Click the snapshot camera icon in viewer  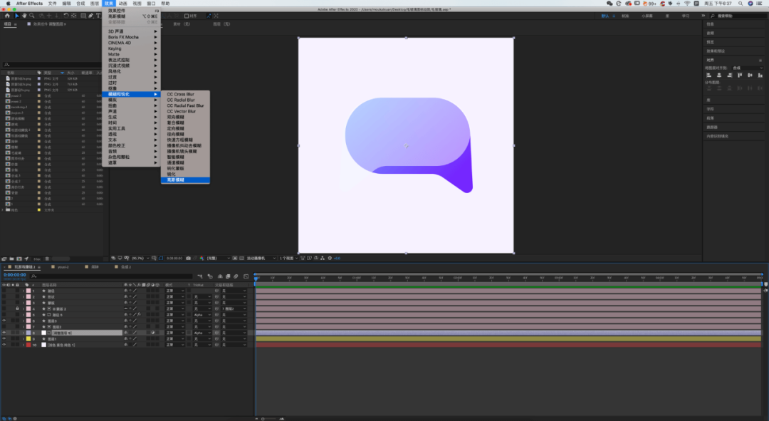[x=188, y=258]
